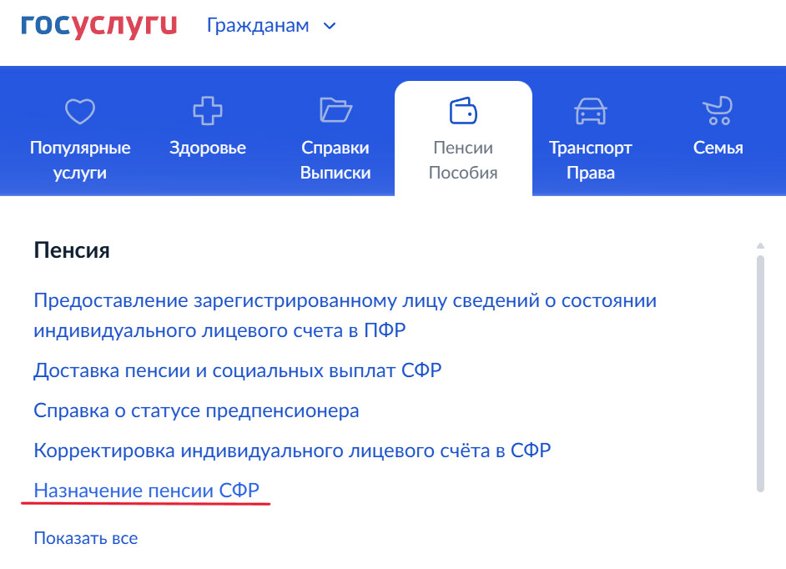Click the open folder Справки icon
Image resolution: width=786 pixels, height=569 pixels.
click(x=335, y=110)
